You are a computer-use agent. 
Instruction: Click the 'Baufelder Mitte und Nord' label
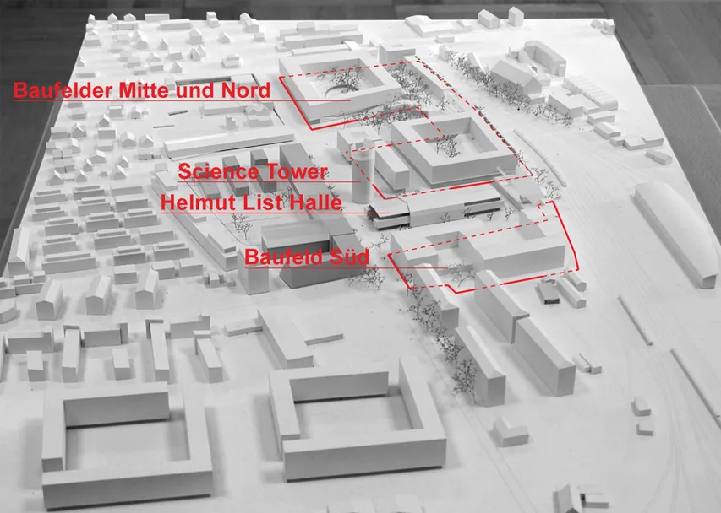142,90
